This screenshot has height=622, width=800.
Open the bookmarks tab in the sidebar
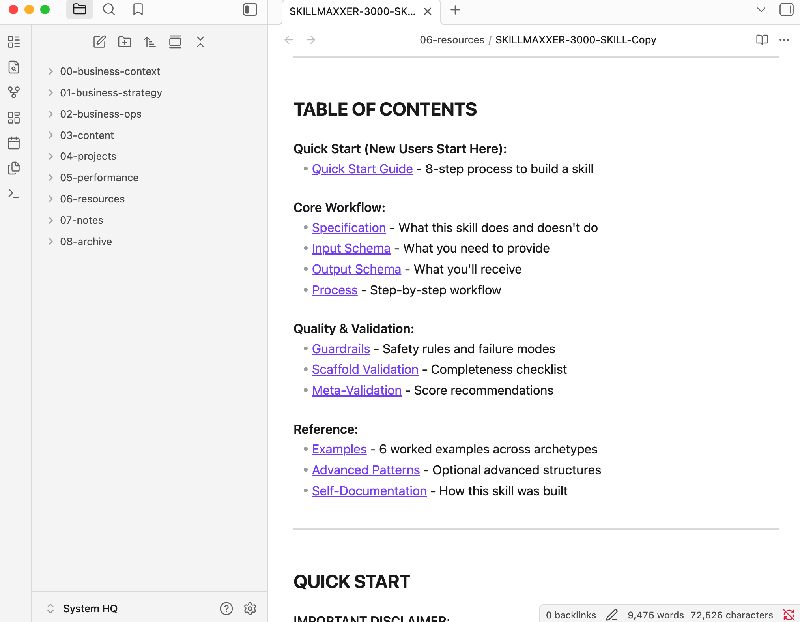pyautogui.click(x=138, y=9)
